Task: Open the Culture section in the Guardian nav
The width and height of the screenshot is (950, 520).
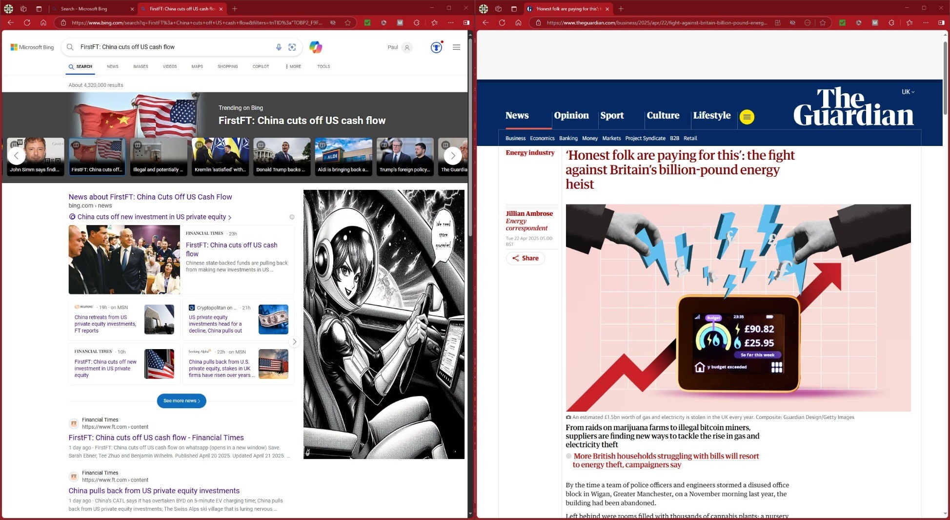Action: [x=663, y=116]
